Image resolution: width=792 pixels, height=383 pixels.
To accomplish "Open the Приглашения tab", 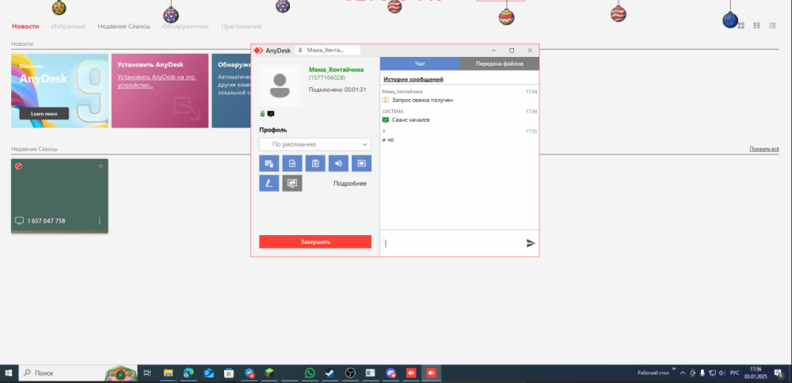I will tap(242, 26).
